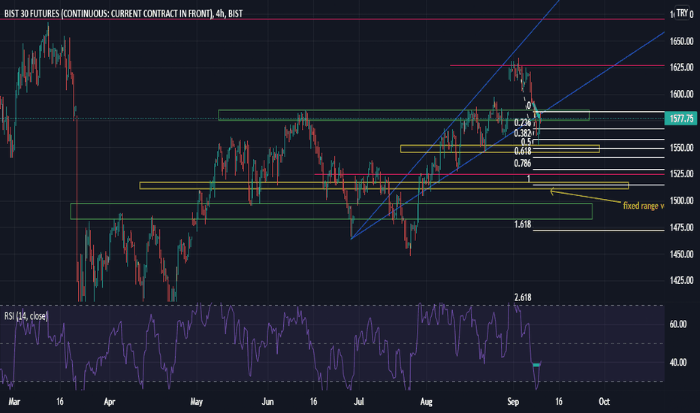
Task: Select the 0.786 Fibonacci level label
Action: click(522, 164)
